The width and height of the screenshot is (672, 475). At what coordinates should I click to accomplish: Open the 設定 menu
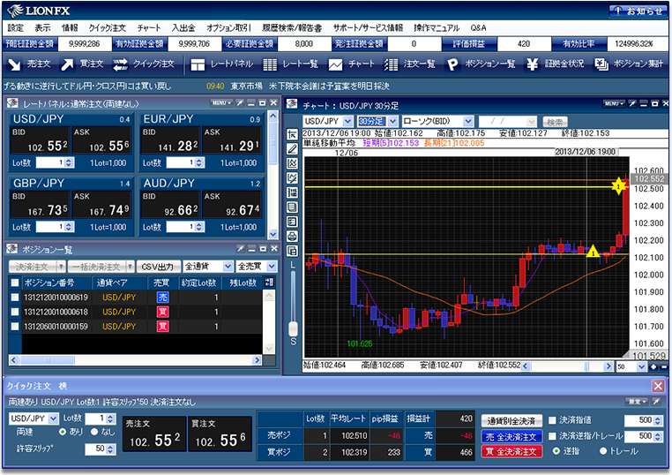15,28
